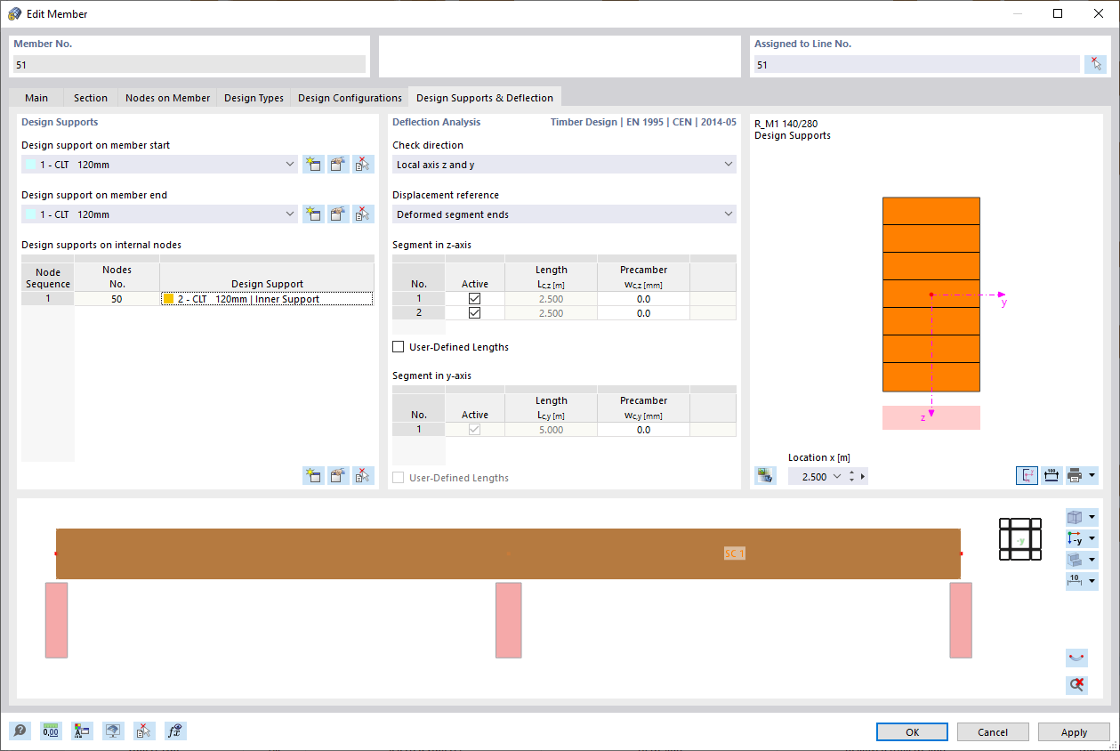This screenshot has width=1120, height=751.
Task: Click cyan color swatch of member end support
Action: (31, 214)
